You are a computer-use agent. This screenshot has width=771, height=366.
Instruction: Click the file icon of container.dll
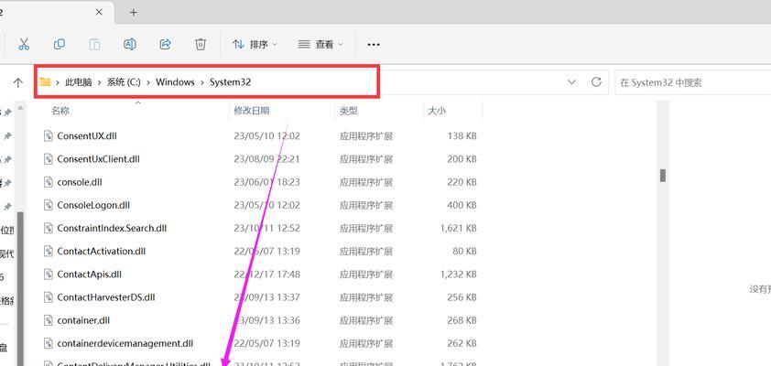(48, 320)
